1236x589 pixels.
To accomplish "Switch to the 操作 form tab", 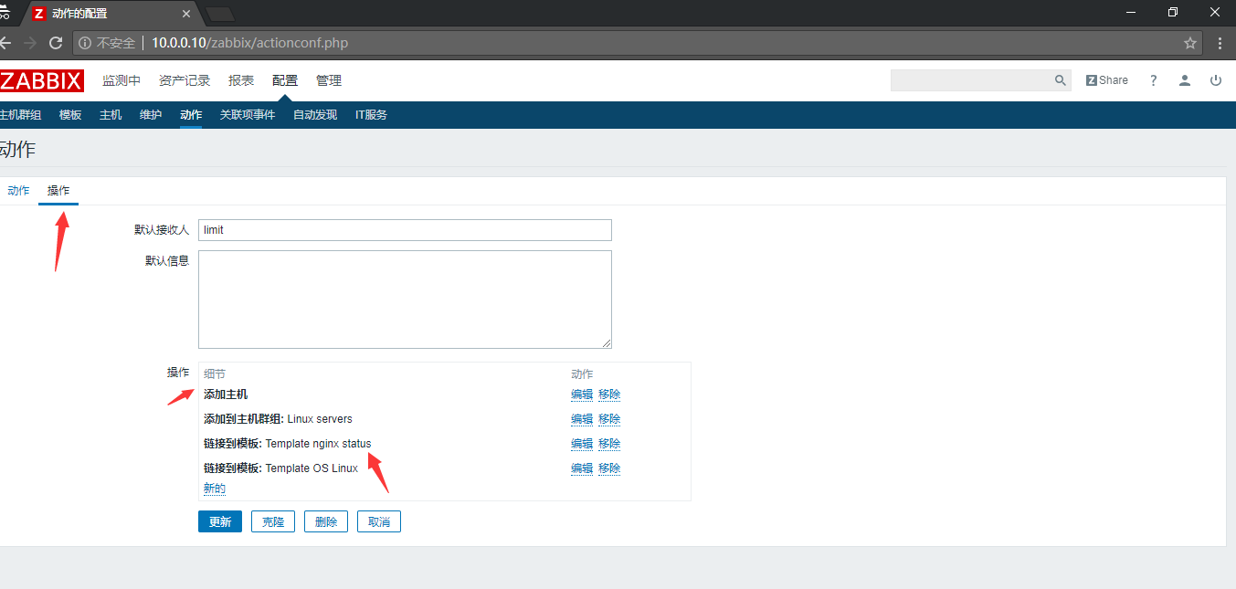I will pyautogui.click(x=58, y=191).
